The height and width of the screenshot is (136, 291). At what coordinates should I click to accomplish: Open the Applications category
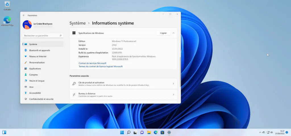43,69
